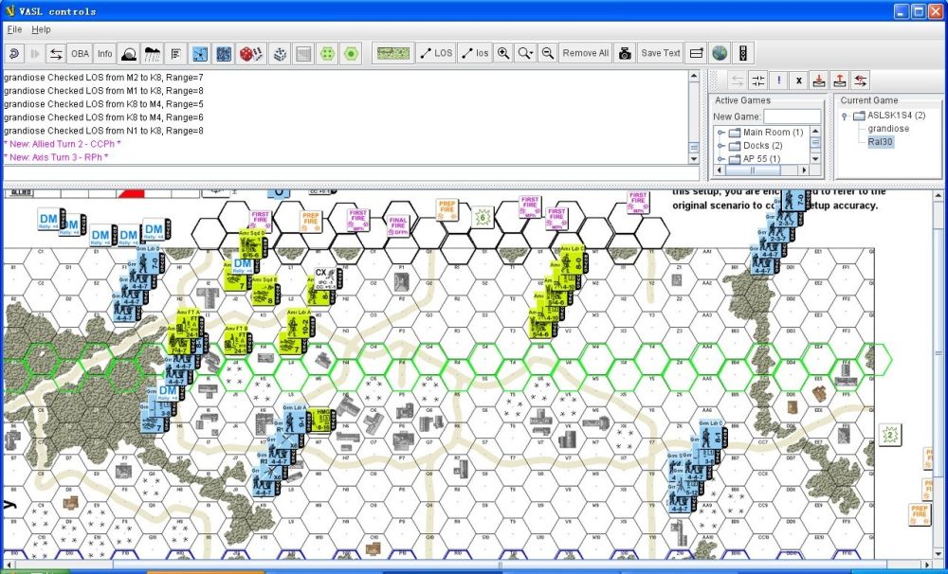
Task: Click the green hexagon with four dots icon
Action: tap(327, 53)
